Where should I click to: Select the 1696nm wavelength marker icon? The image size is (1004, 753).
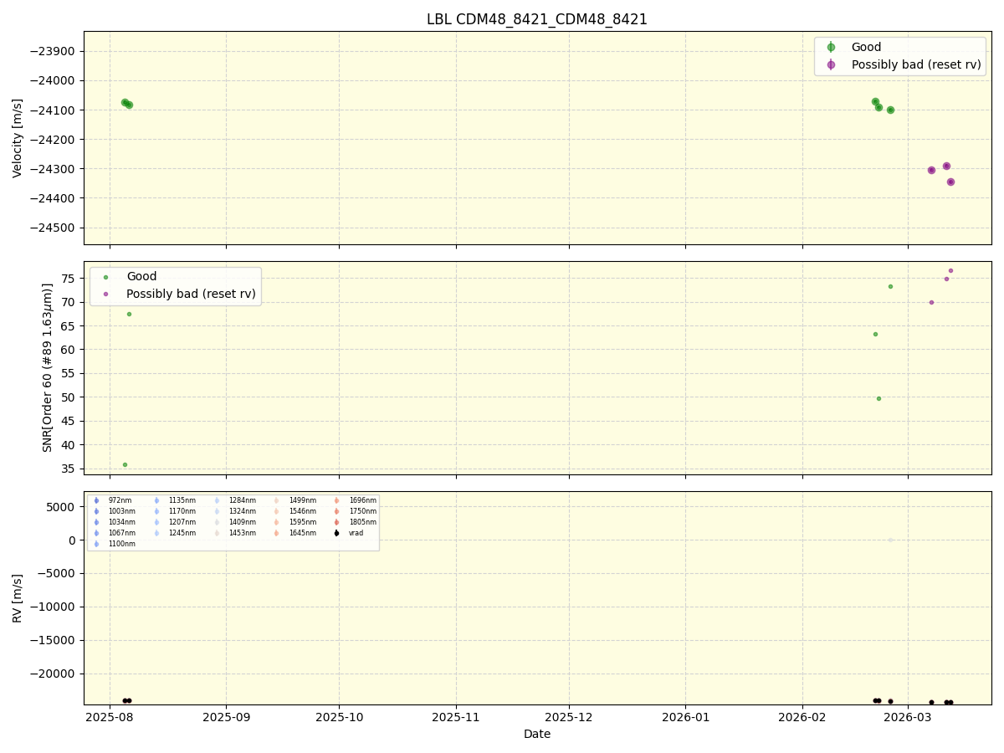tap(336, 499)
